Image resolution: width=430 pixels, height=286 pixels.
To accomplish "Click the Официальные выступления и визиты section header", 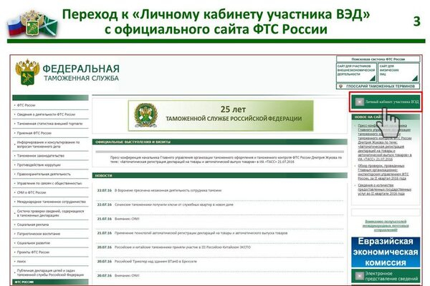I will click(x=220, y=142).
